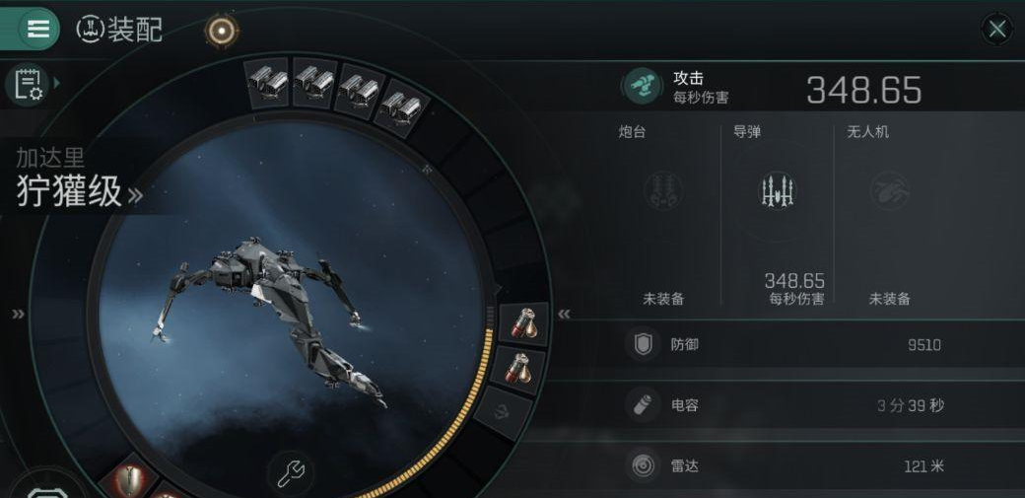Click the empty slot under canister modules
This screenshot has width=1025, height=498.
click(x=506, y=412)
